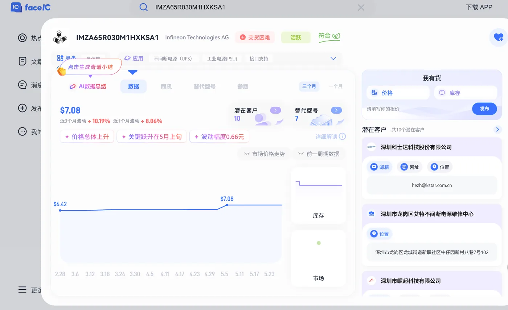This screenshot has height=310, width=508.
Task: Open the 潜在客户 card arrow above chart
Action: pos(275,110)
